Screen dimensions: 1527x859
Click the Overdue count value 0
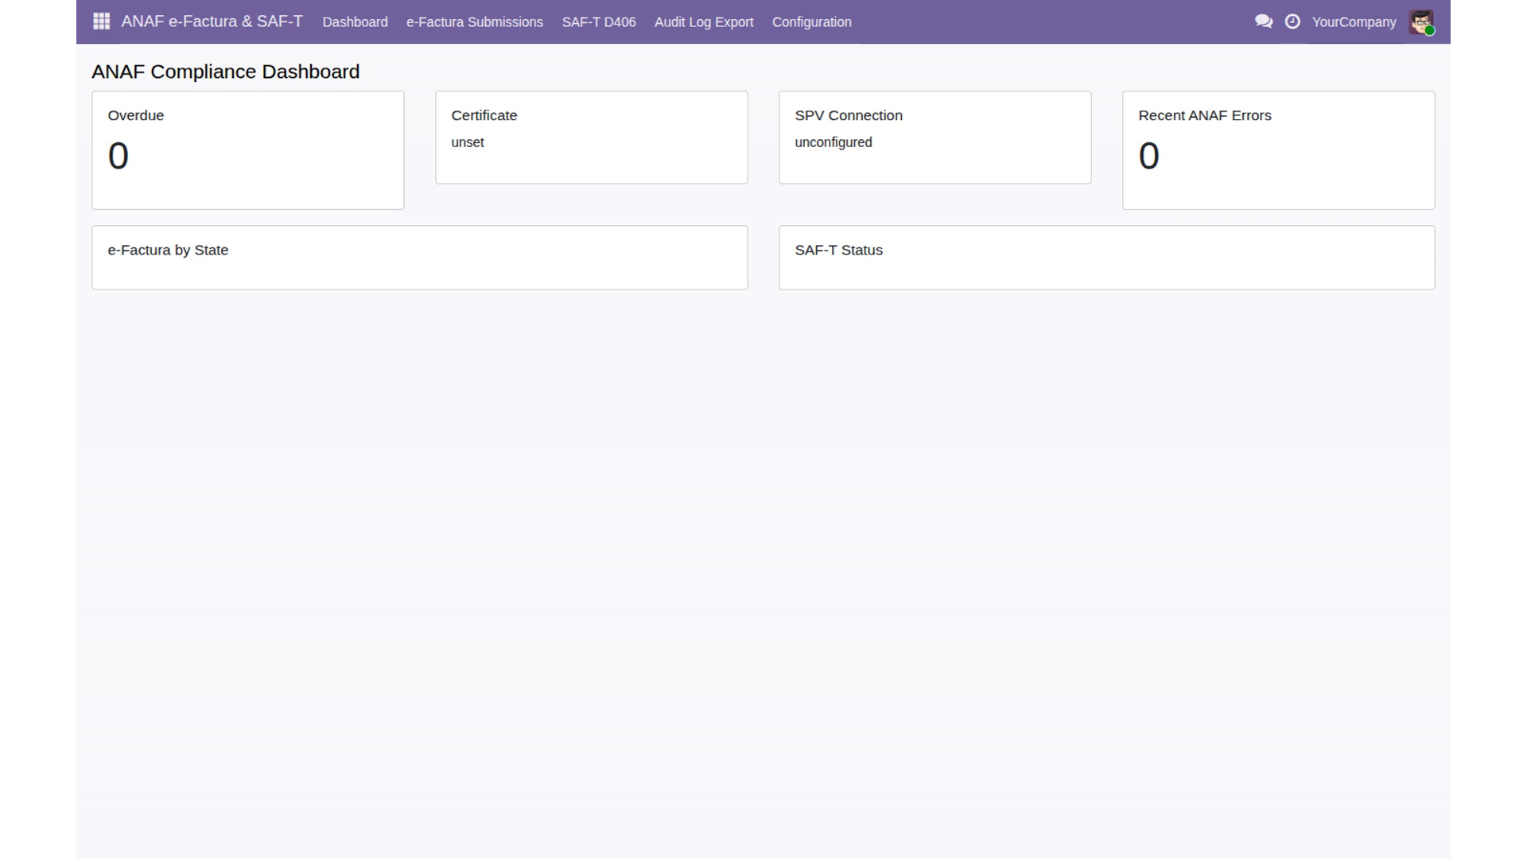[x=119, y=156]
